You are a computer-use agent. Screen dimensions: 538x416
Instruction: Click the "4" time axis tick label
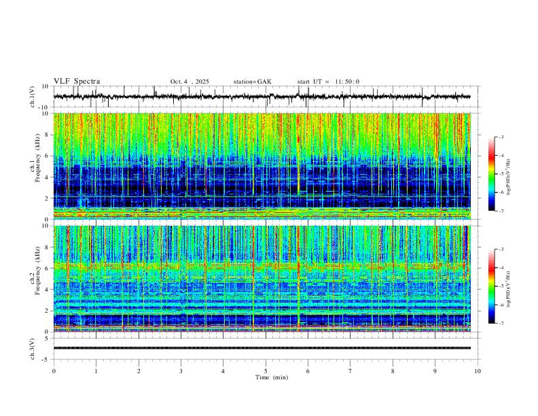point(223,371)
